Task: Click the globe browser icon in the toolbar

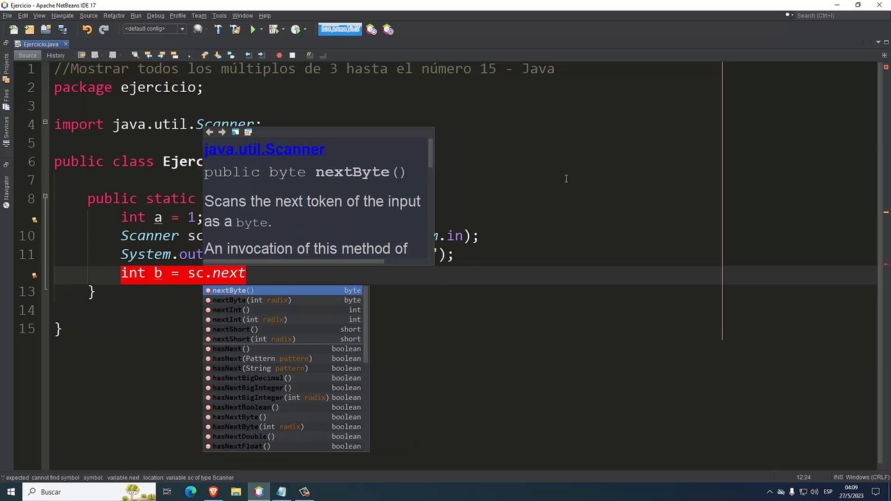Action: tap(198, 29)
